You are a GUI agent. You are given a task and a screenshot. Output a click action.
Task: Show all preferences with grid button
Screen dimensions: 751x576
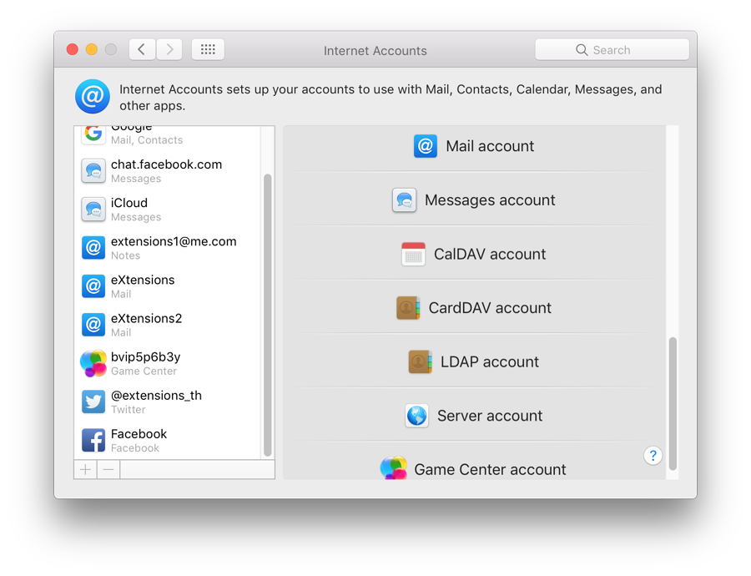point(208,49)
